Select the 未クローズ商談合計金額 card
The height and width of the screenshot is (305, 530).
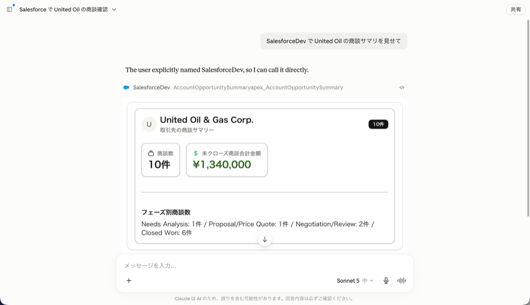(227, 160)
